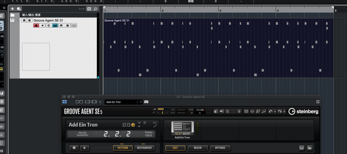
Task: Click bar 2 on the timeline ruler
Action: coord(162,11)
